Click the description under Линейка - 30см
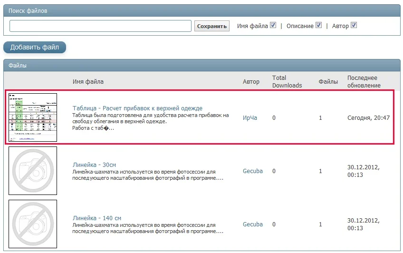 (x=148, y=175)
